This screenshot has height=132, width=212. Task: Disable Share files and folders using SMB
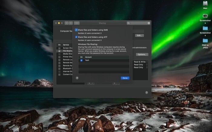[x=76, y=30]
